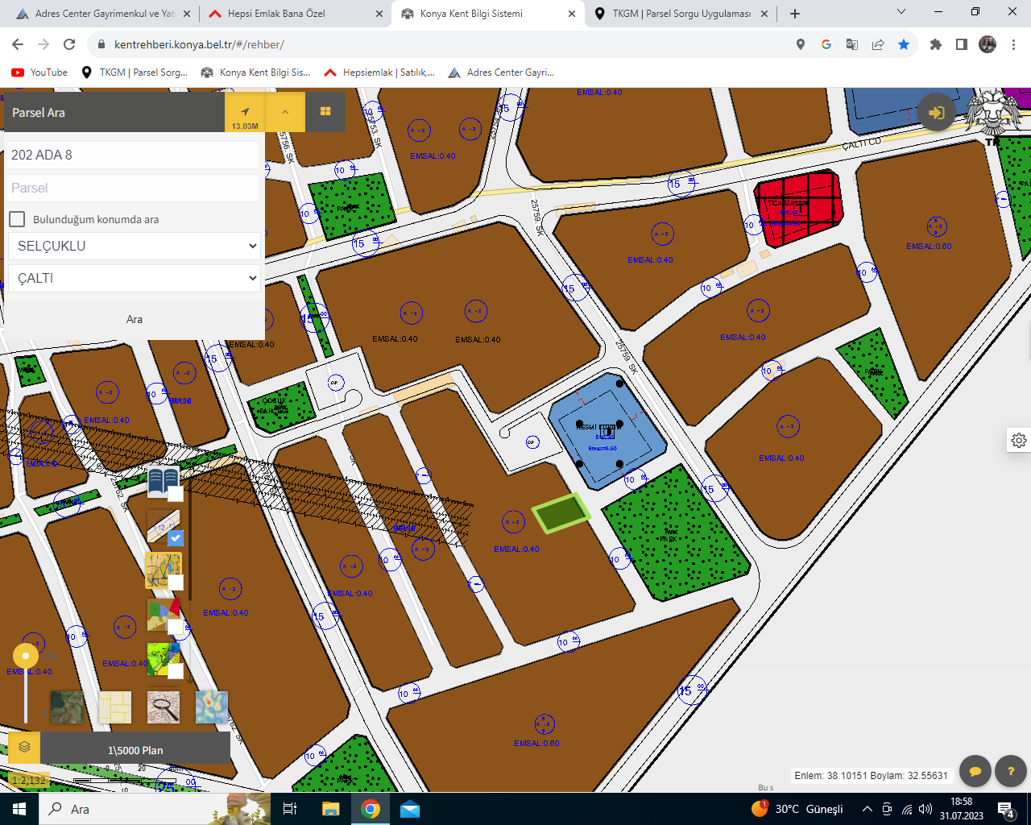Image resolution: width=1031 pixels, height=825 pixels.
Task: Open the map settings gear icon
Action: coord(1019,440)
